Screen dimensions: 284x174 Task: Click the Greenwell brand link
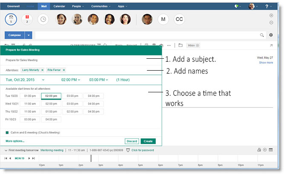pyautogui.click(x=13, y=6)
